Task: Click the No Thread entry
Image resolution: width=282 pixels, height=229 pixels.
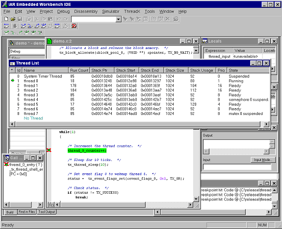Action: 33,118
